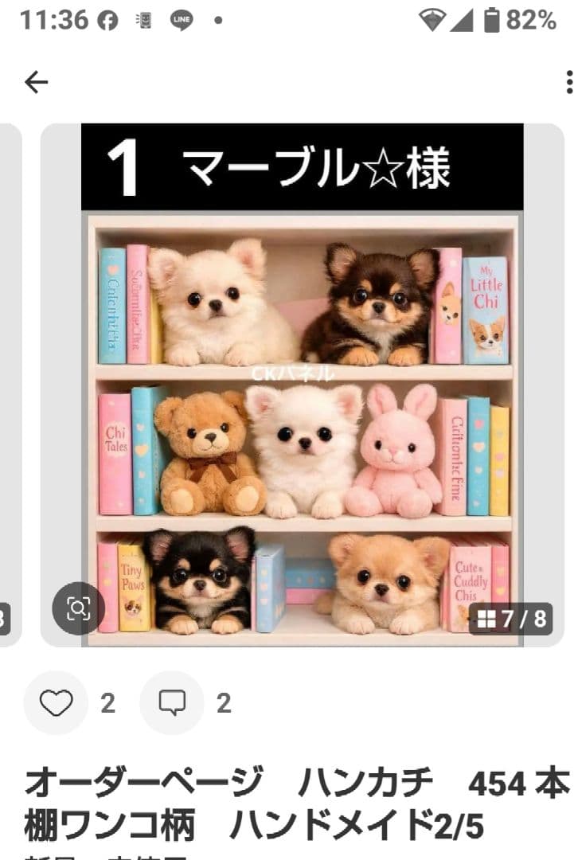Tap the マーブル☆様 black banner
574x860 pixels.
point(302,166)
